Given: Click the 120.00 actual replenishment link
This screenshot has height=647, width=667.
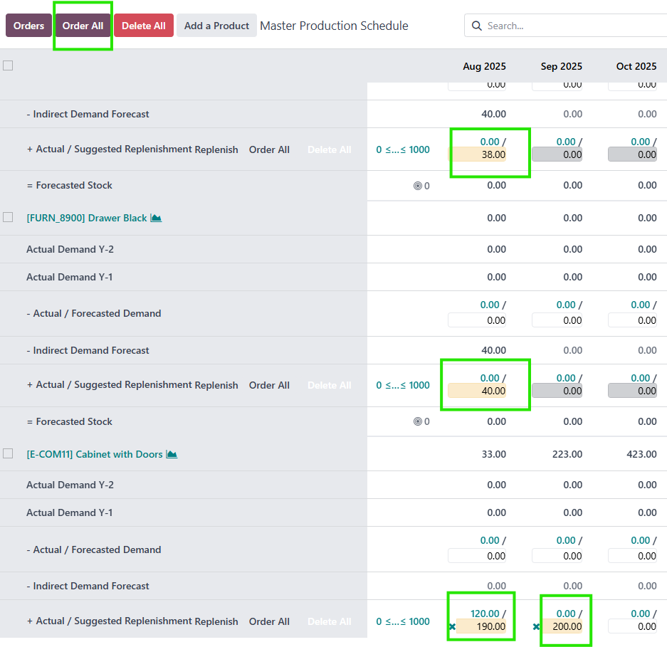Looking at the screenshot, I should [484, 614].
